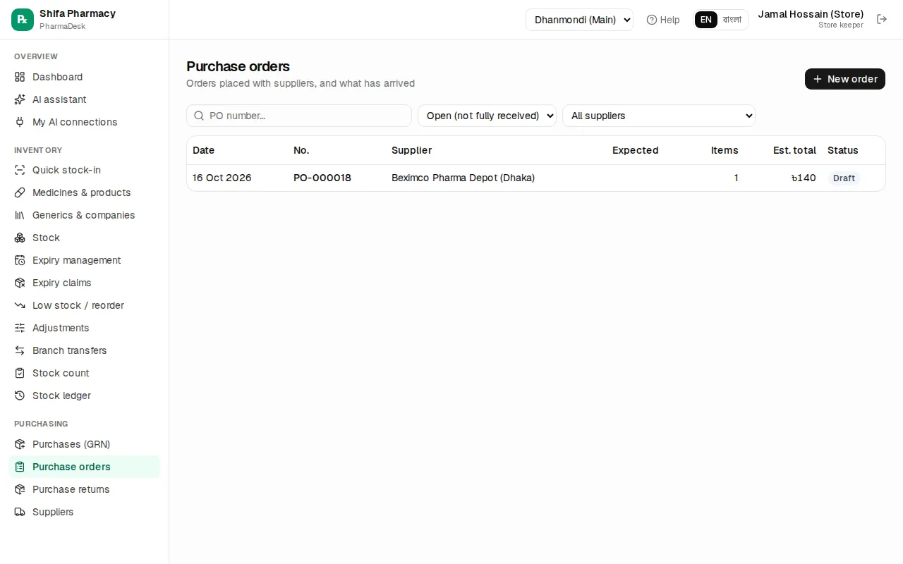Click the Stock boxes icon
This screenshot has height=564, width=903.
click(x=20, y=238)
